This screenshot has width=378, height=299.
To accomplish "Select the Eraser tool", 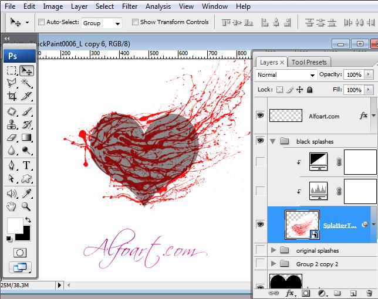I will point(12,137).
